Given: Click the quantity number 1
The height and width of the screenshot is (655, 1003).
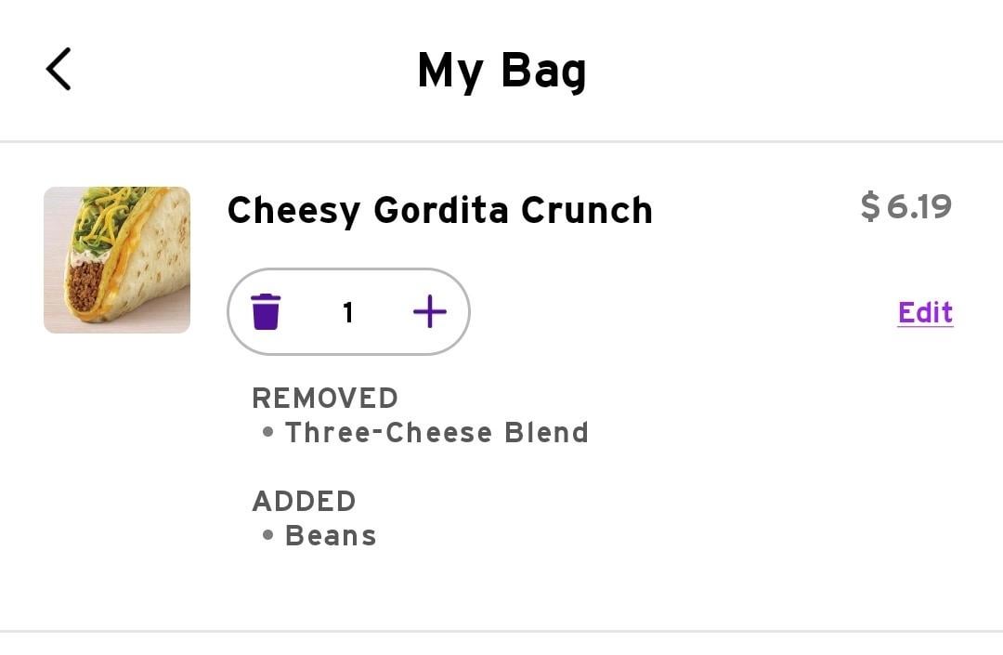Looking at the screenshot, I should [348, 312].
